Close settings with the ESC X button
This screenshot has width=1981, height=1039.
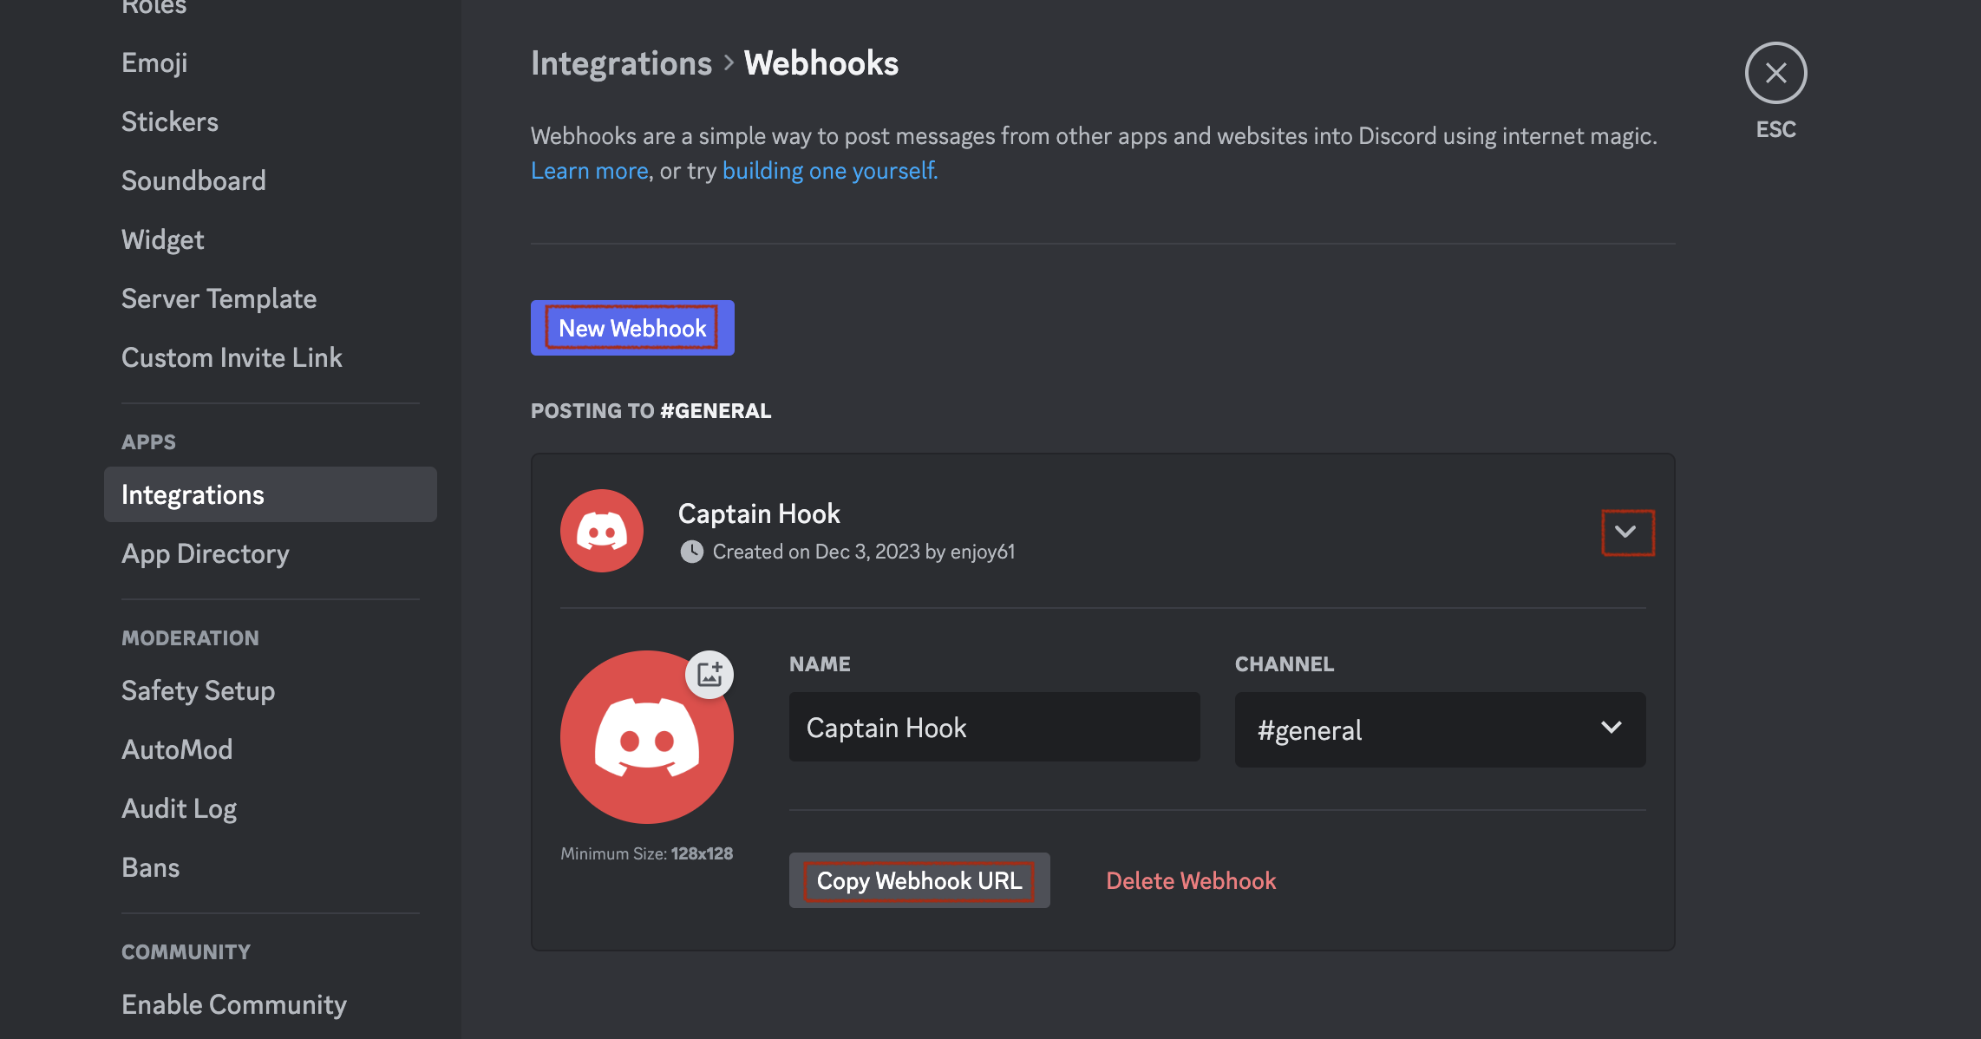pos(1775,73)
